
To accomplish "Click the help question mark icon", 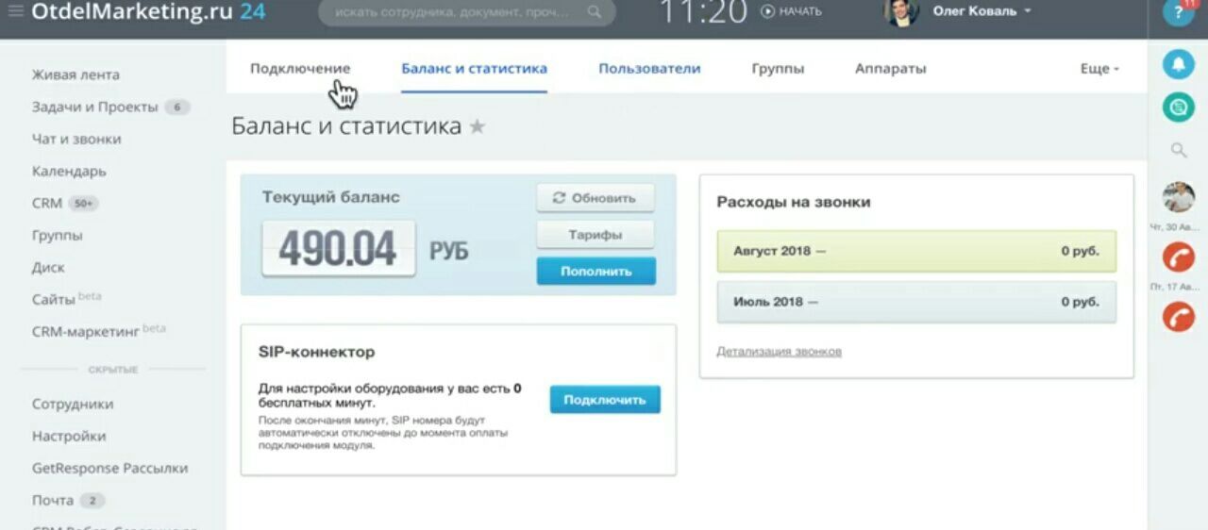I will [x=1178, y=11].
